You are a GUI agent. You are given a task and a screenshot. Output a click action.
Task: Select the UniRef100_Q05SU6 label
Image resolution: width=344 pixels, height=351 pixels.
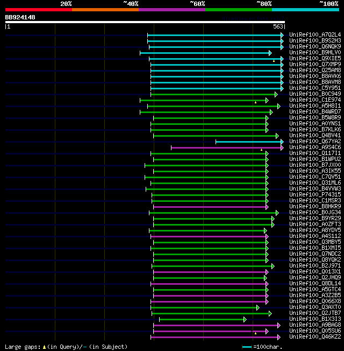(x=315, y=331)
